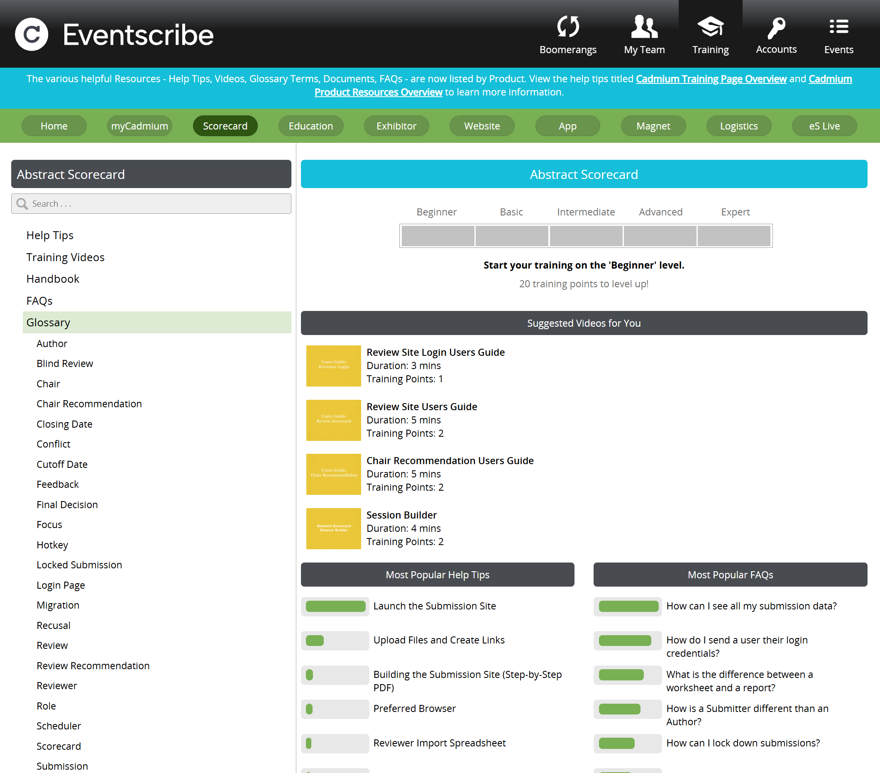Open Accounts key icon
This screenshot has height=773, width=880.
coord(776,27)
